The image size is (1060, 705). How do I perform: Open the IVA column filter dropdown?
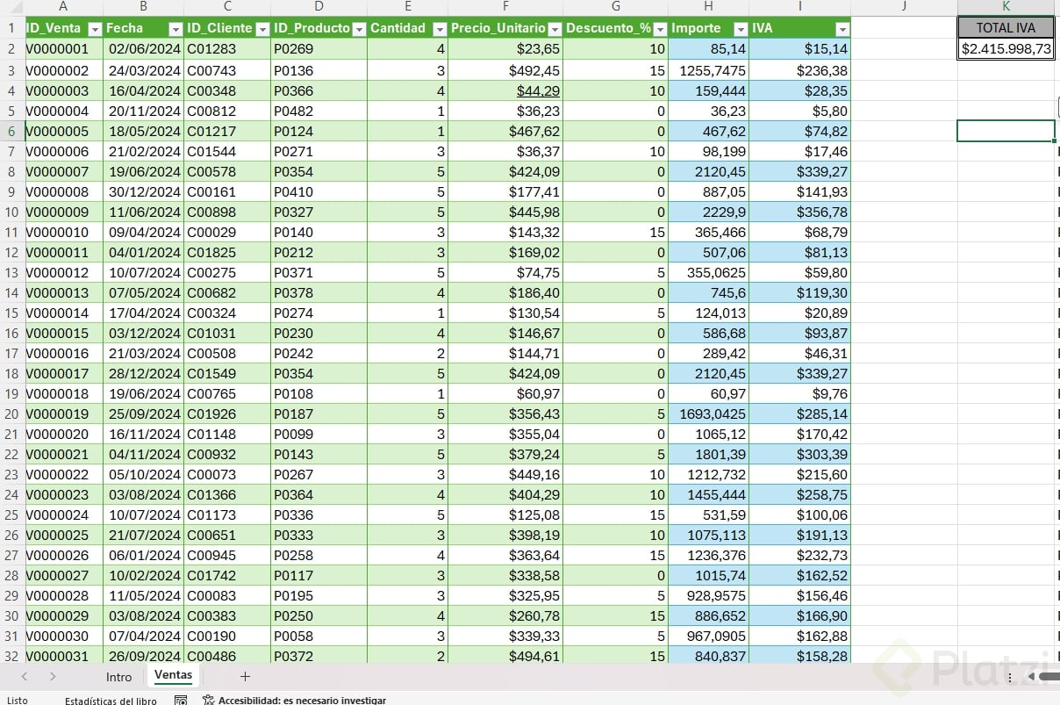[x=842, y=29]
